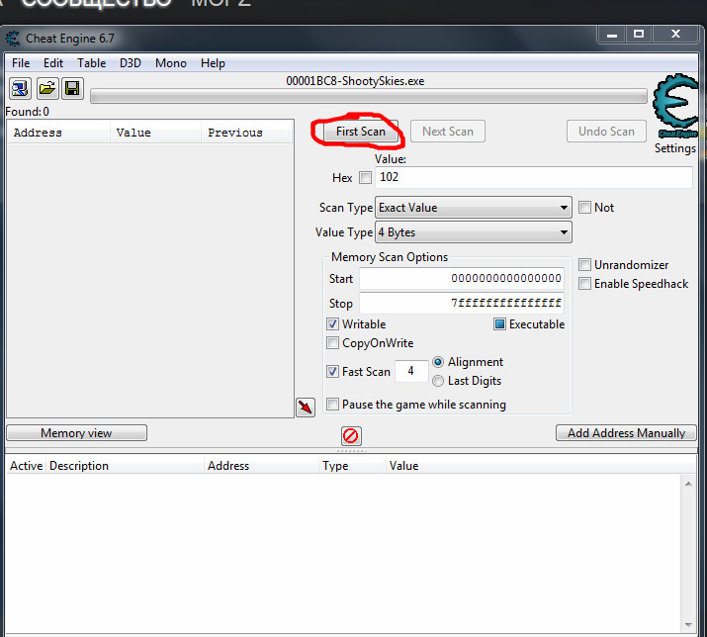Click the cheat table Address column header
The image size is (707, 637).
coord(261,466)
